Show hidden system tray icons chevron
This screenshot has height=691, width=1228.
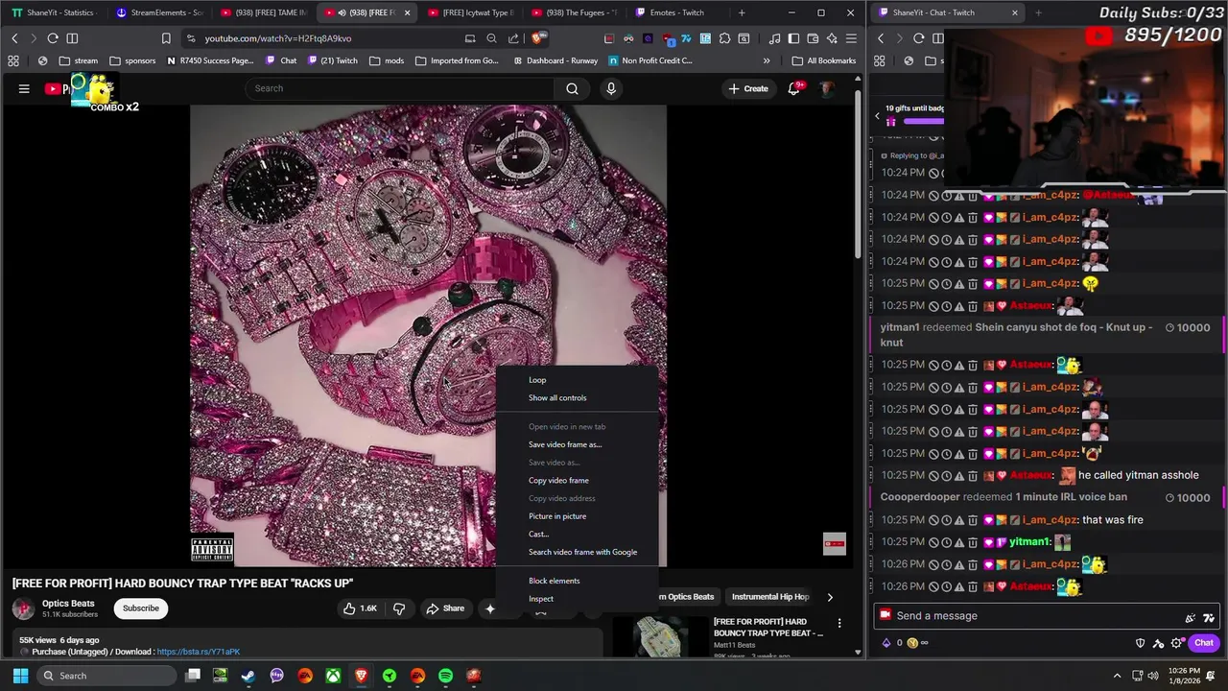point(1117,676)
